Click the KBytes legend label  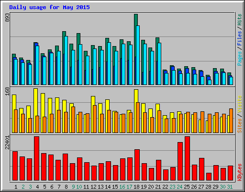[239, 172]
